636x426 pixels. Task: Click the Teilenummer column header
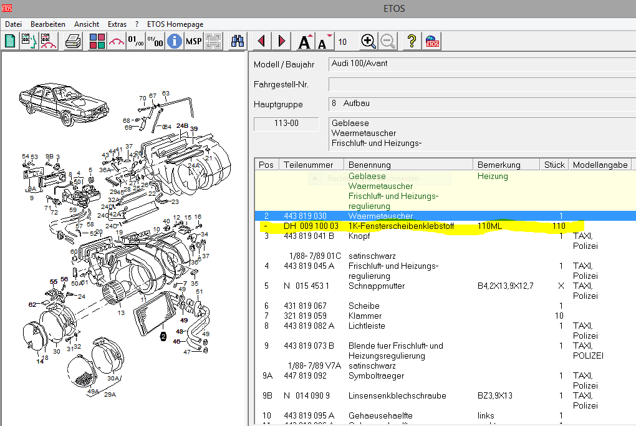(x=311, y=165)
